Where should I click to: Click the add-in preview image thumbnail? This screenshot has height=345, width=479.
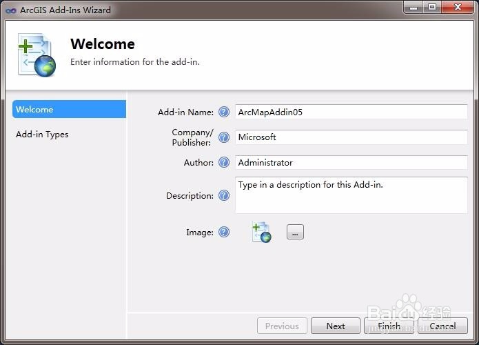(x=261, y=232)
